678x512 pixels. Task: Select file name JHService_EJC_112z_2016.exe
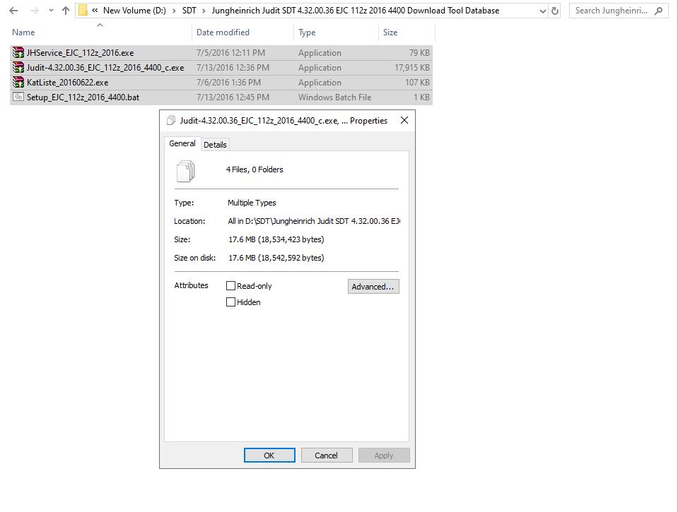point(80,53)
